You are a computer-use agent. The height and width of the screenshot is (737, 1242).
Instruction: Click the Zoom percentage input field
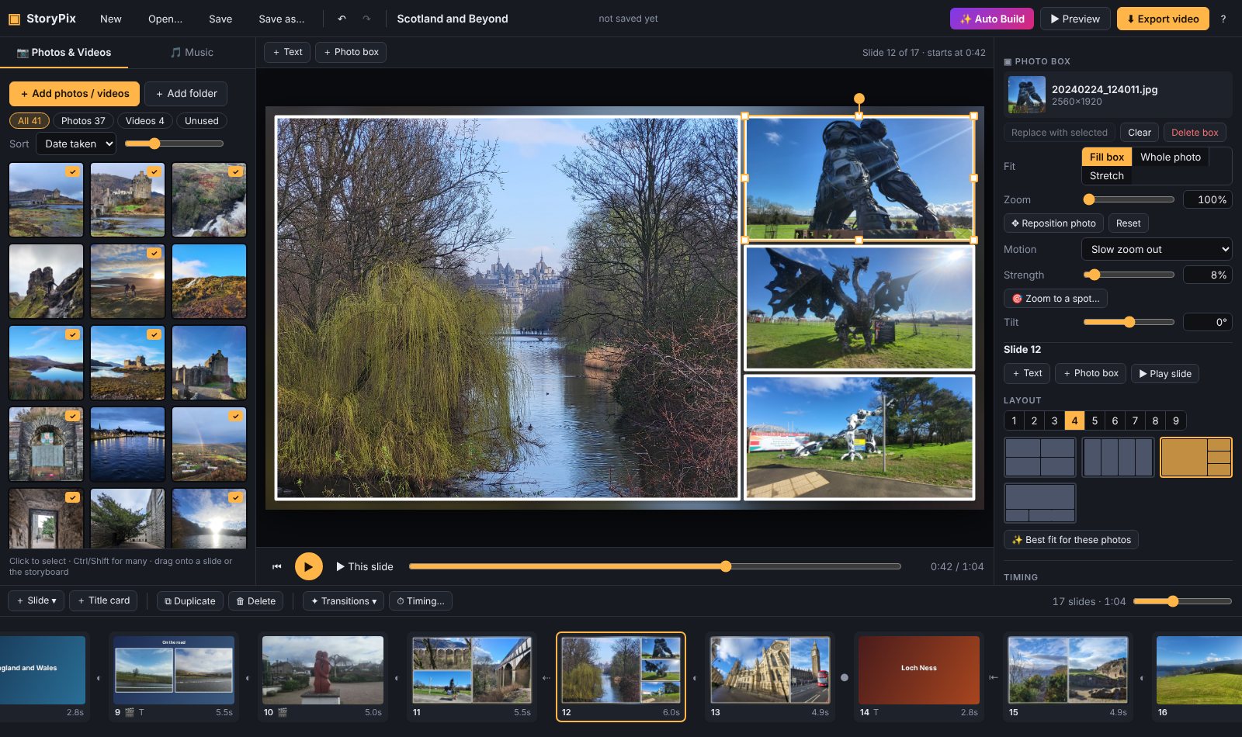[x=1208, y=199]
